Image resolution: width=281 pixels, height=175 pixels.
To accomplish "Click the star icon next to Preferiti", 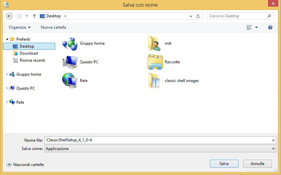I will [12, 39].
